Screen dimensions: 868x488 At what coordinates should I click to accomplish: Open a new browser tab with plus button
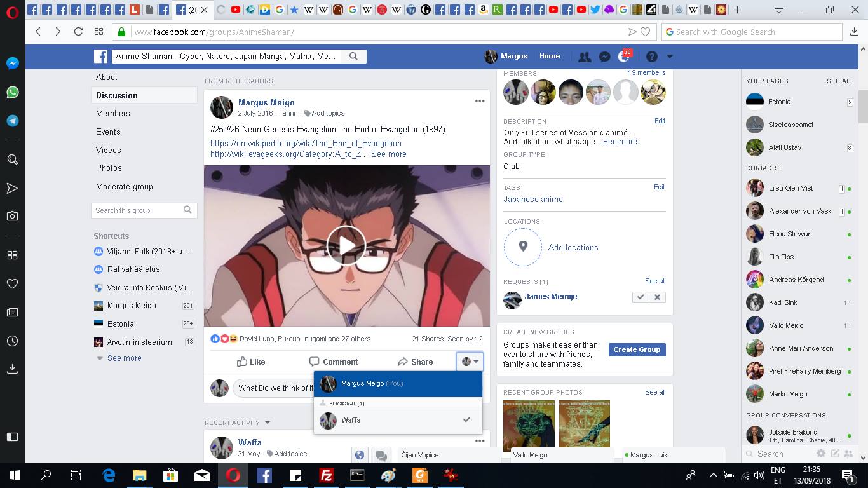tap(737, 10)
